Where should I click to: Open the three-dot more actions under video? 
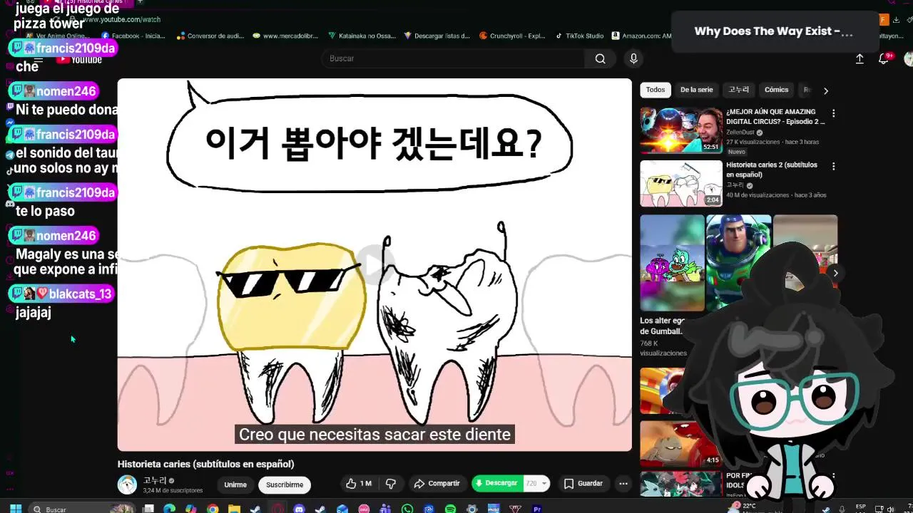point(623,483)
